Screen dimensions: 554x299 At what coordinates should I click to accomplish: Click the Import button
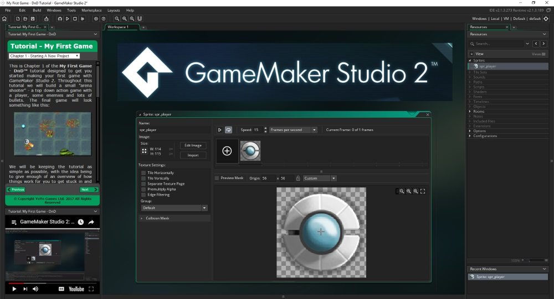coord(193,155)
